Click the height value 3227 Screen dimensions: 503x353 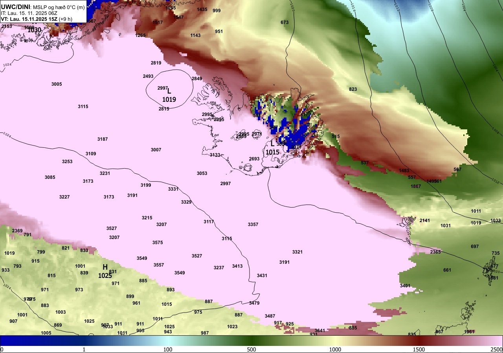click(x=64, y=197)
